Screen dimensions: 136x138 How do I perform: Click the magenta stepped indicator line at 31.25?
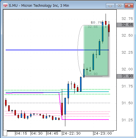point(85,120)
